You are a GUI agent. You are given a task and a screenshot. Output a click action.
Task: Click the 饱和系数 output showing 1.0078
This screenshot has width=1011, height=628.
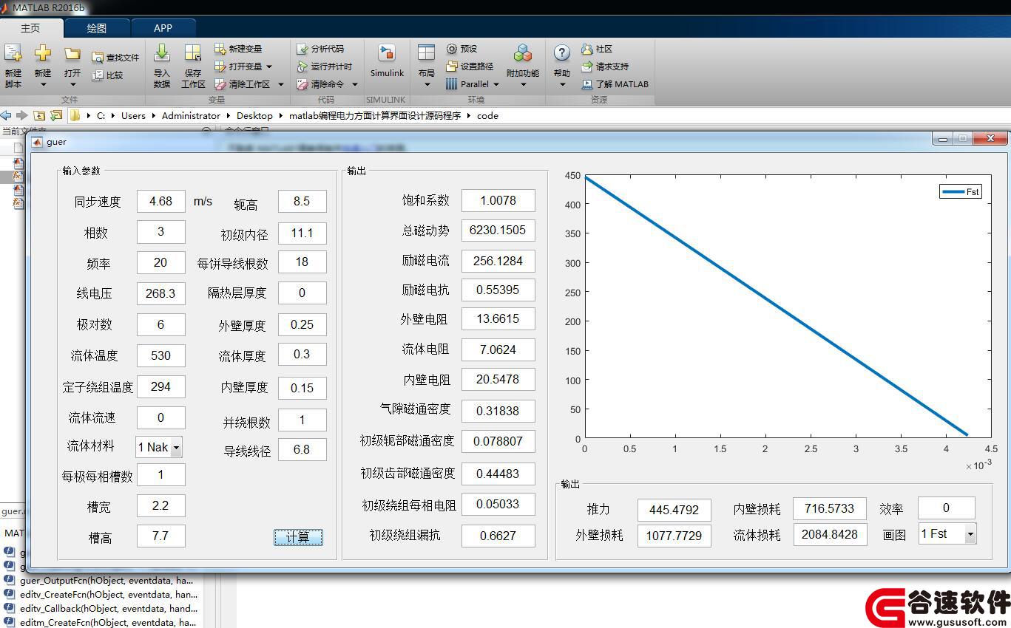(498, 200)
